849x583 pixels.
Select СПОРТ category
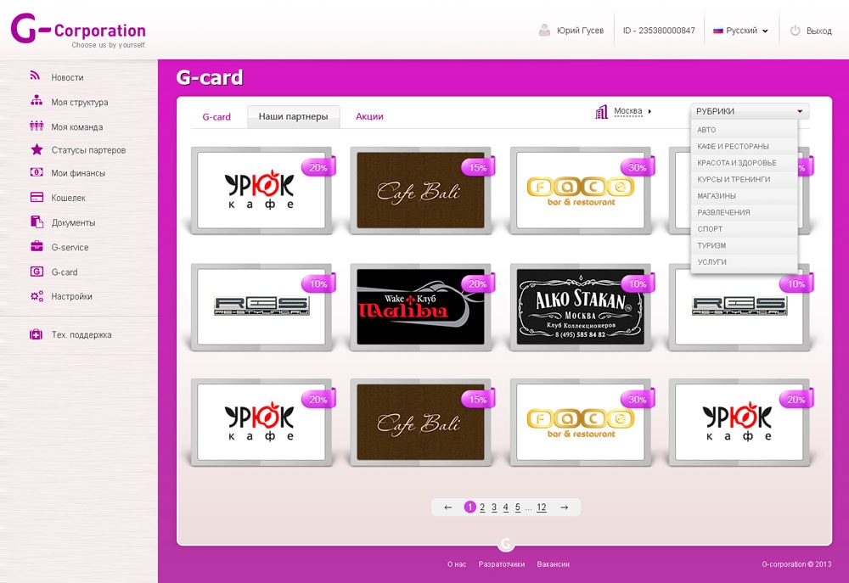(744, 229)
